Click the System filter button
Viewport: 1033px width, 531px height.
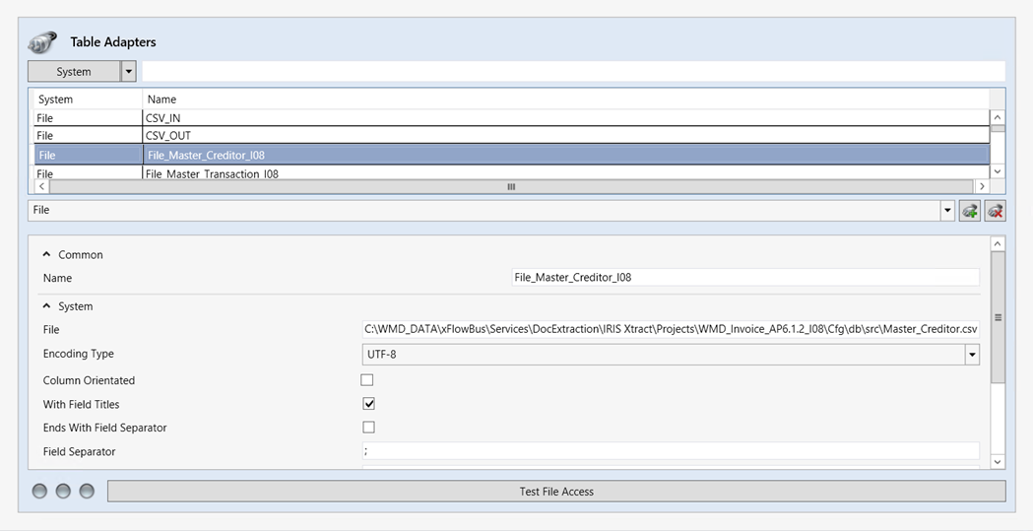(74, 72)
